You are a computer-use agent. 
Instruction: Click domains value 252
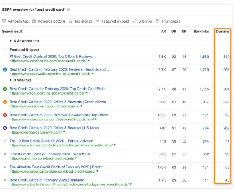(x=226, y=102)
